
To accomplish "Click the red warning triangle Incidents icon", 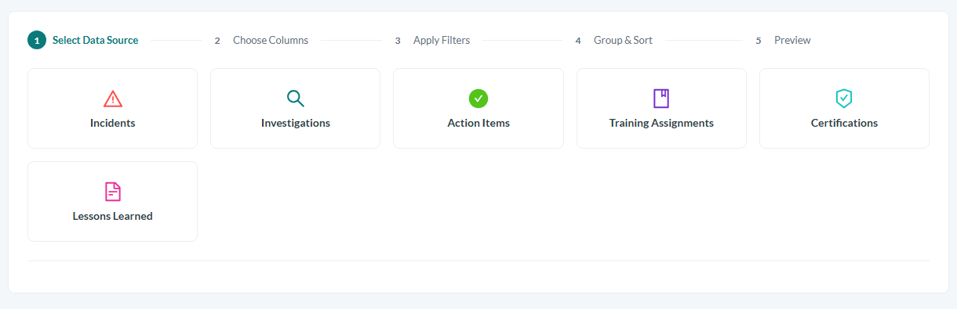I will (113, 99).
